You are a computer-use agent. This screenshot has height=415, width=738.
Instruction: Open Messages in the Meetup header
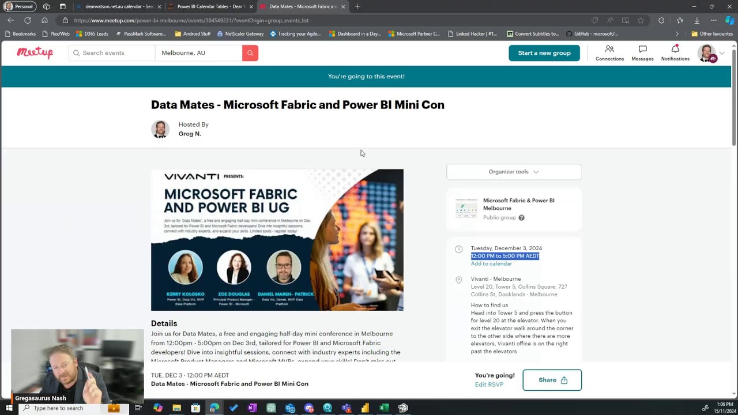pyautogui.click(x=642, y=53)
